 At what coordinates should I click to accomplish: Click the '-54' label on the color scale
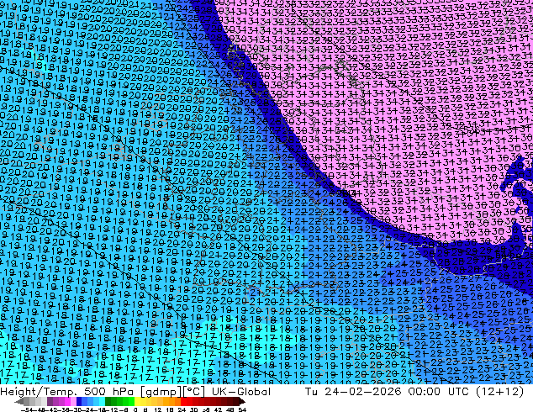27,409
